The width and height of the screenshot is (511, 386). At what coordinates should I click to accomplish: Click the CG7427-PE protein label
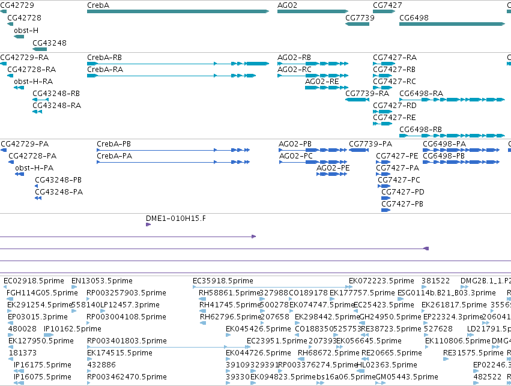[x=397, y=156]
